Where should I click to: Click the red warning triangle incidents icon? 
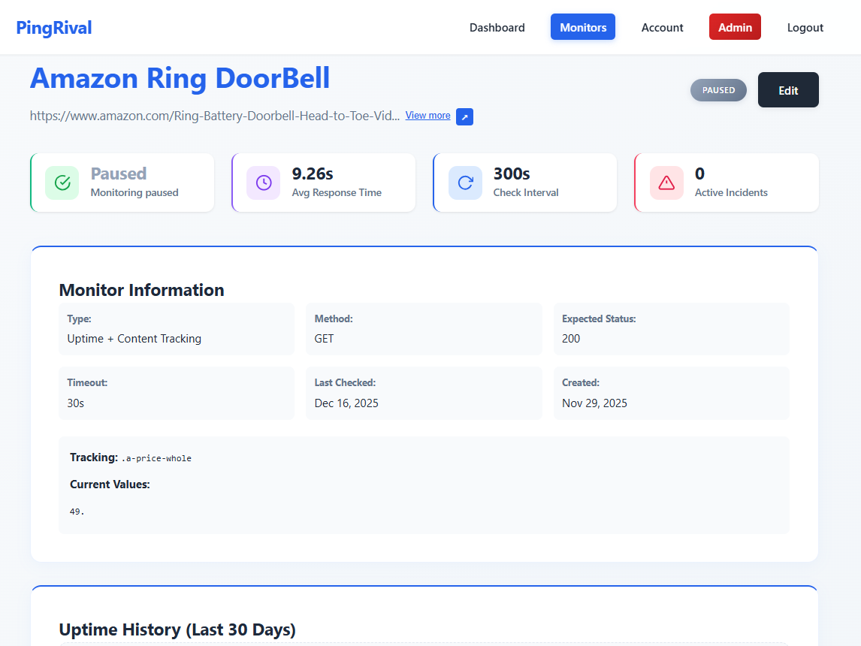(x=666, y=183)
